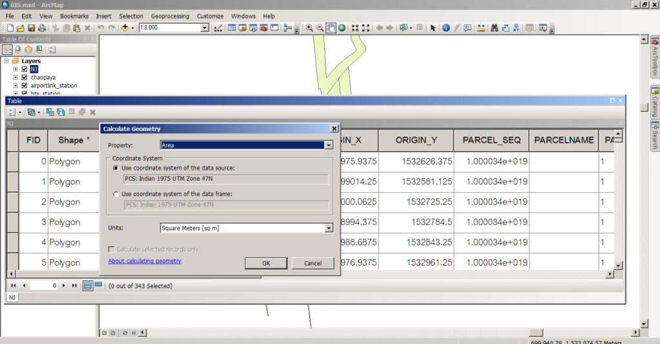
Task: Select 'Use coordinate system of the data frame'
Action: 116,194
